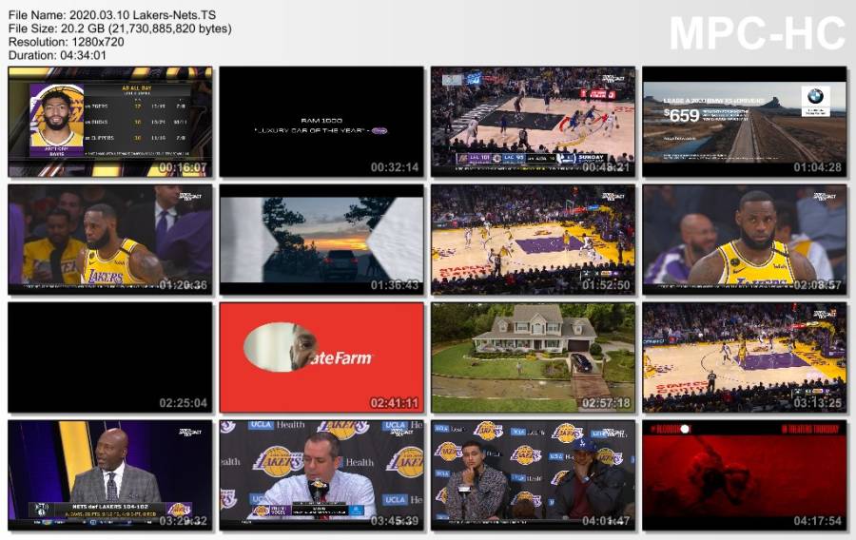
Task: Click the game action thumbnail at 00:48:21
Action: coord(533,121)
